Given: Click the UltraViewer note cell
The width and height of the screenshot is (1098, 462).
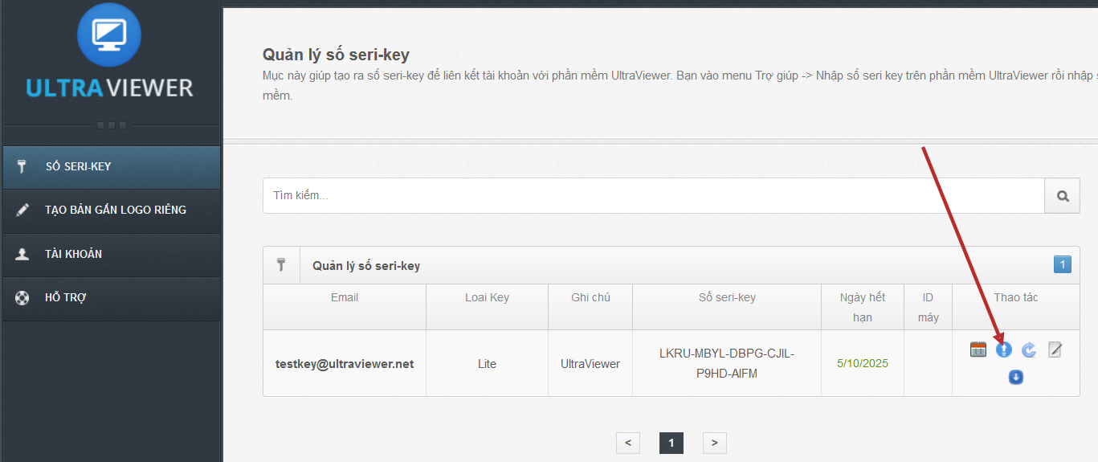Looking at the screenshot, I should [x=590, y=364].
